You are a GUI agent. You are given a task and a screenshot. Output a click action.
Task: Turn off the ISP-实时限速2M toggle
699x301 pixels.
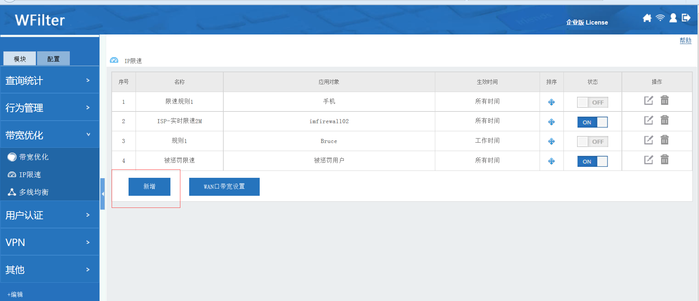point(592,122)
